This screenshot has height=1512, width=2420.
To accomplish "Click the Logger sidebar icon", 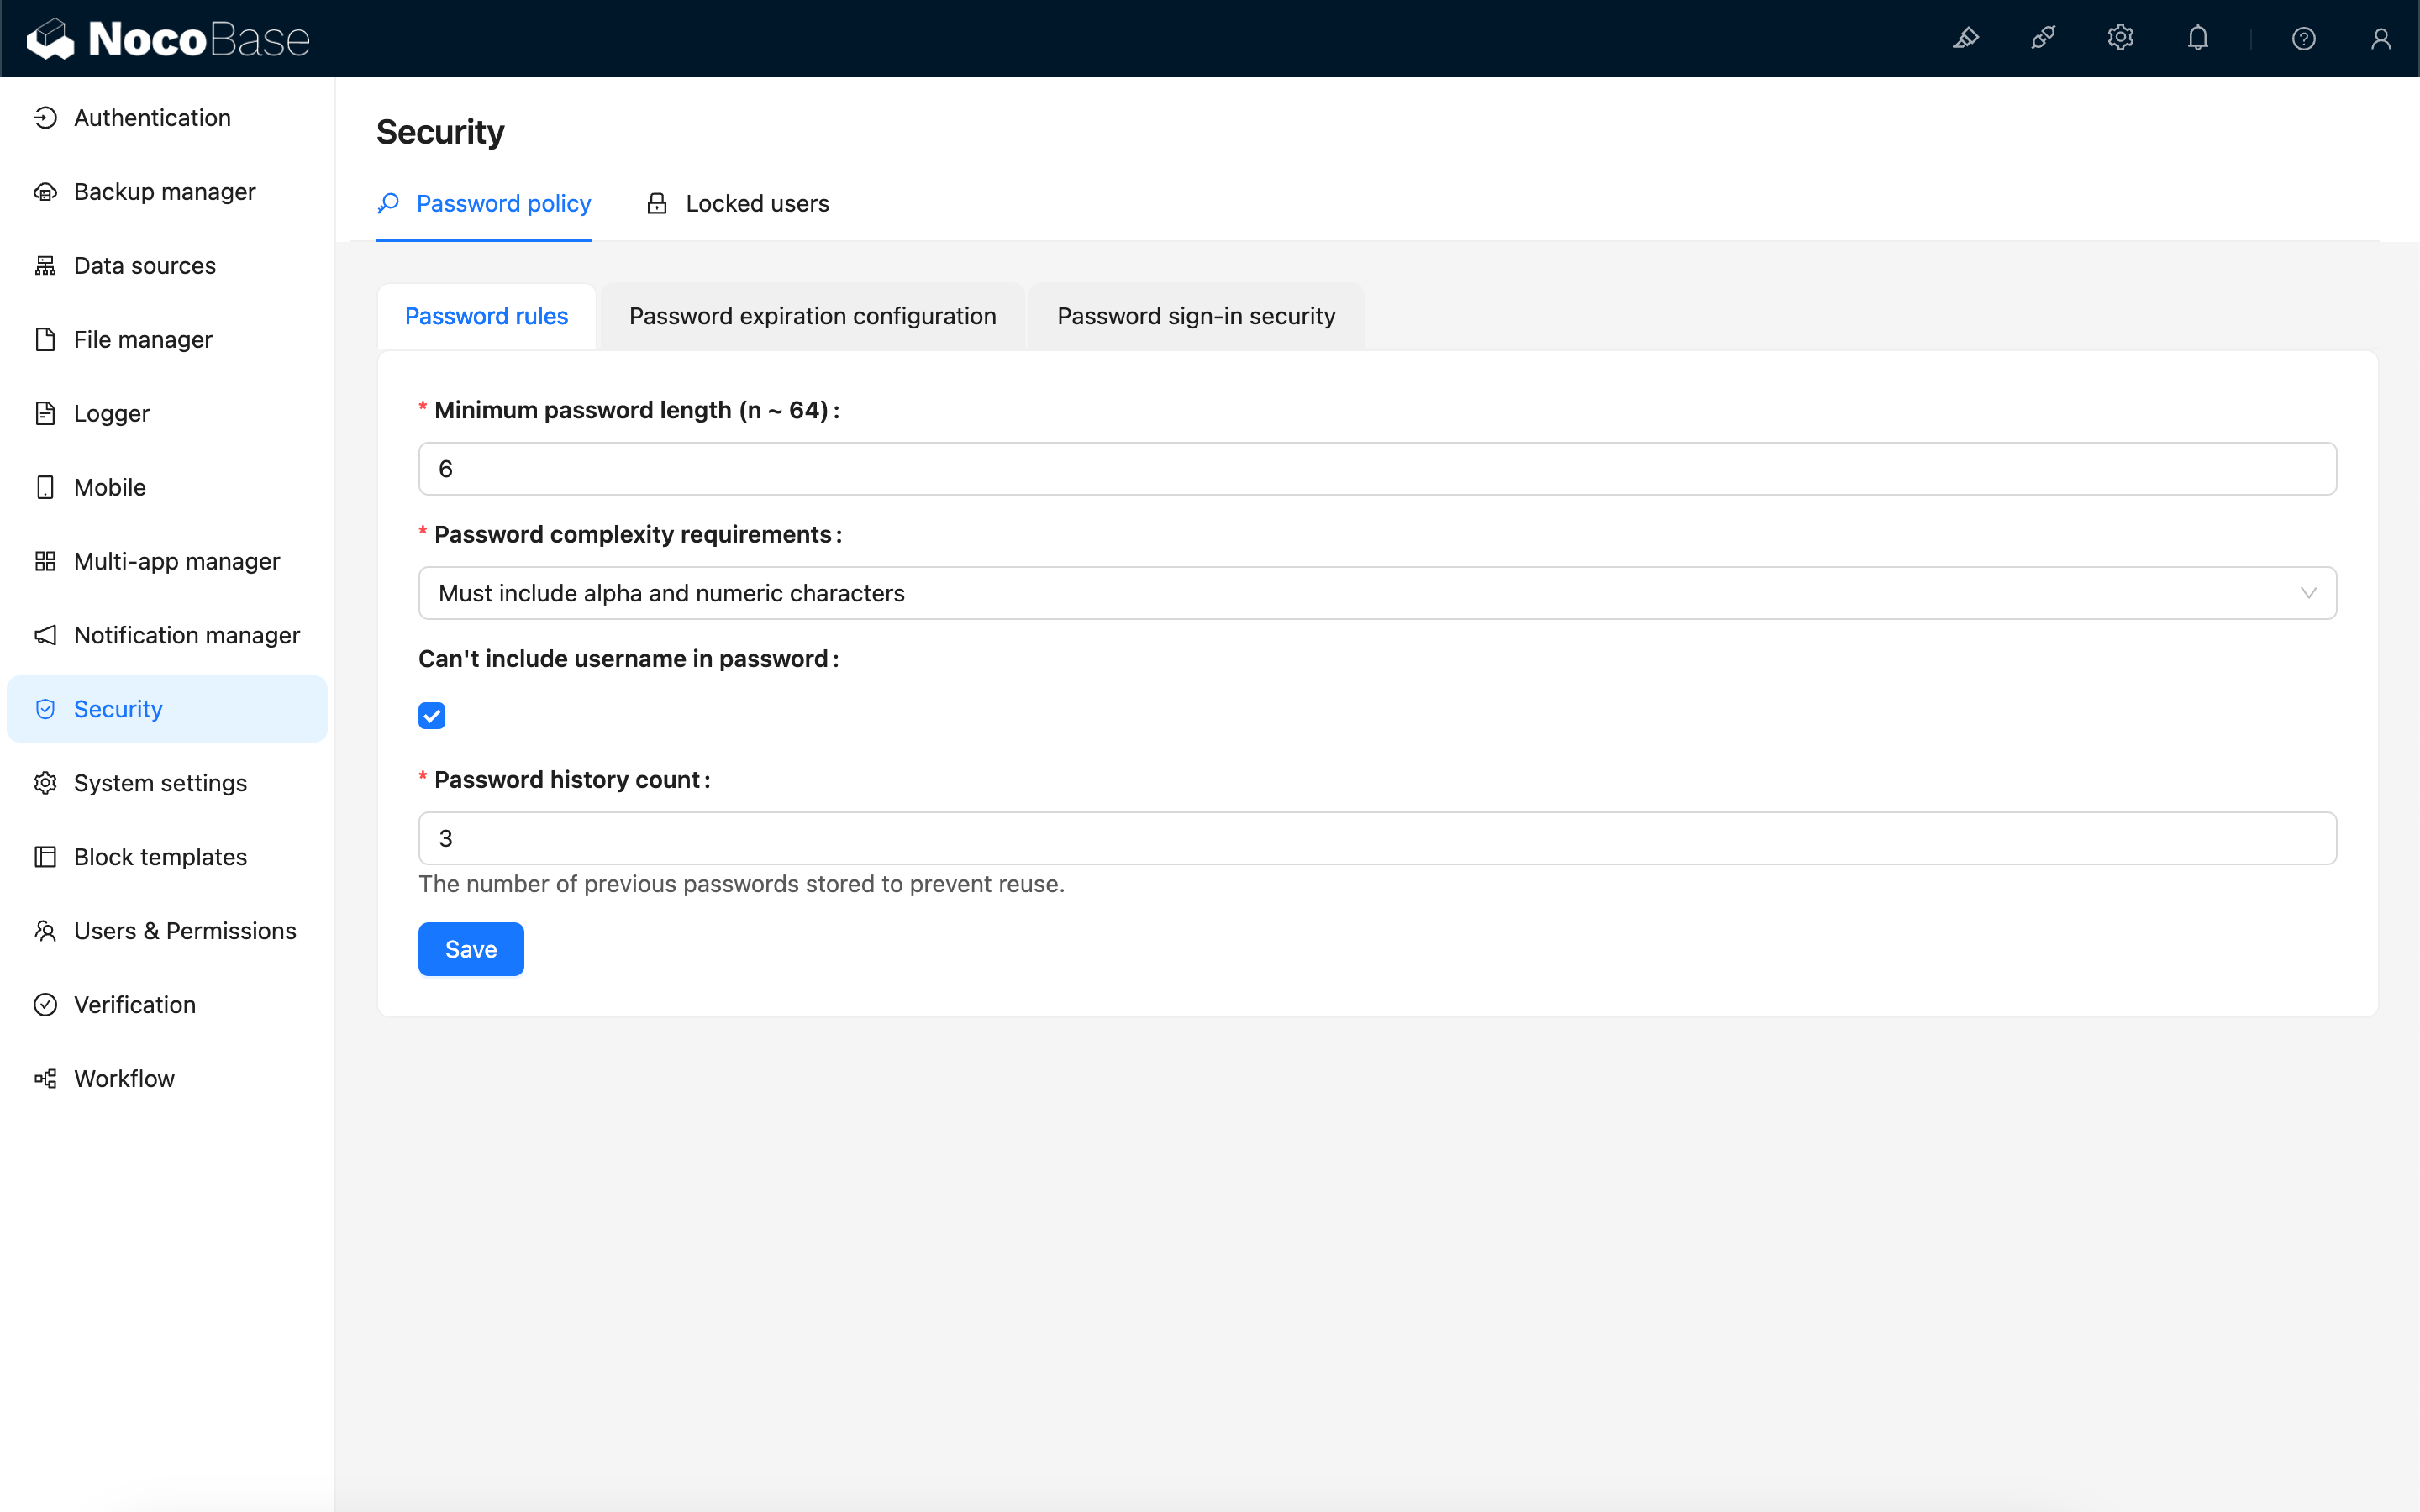I will (47, 412).
